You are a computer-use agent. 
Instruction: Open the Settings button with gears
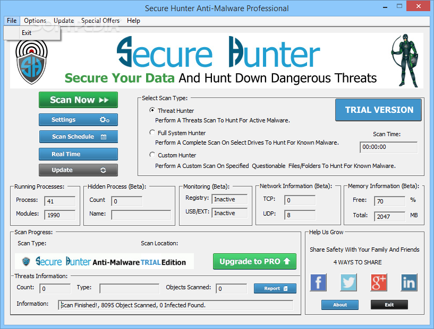coord(78,120)
